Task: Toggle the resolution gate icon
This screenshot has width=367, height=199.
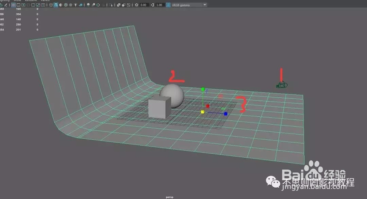Action: 23,5
